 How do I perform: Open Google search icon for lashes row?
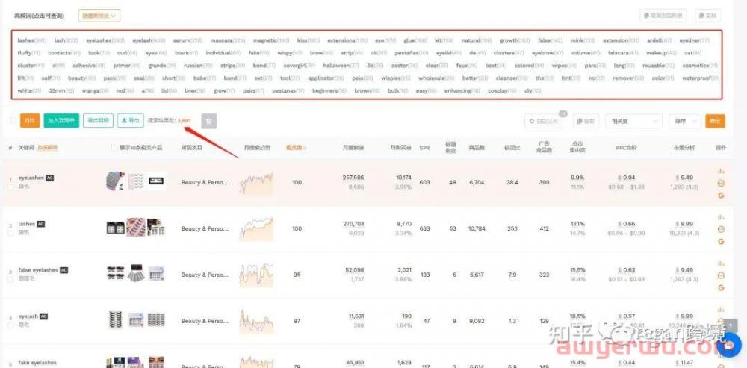pos(721,241)
